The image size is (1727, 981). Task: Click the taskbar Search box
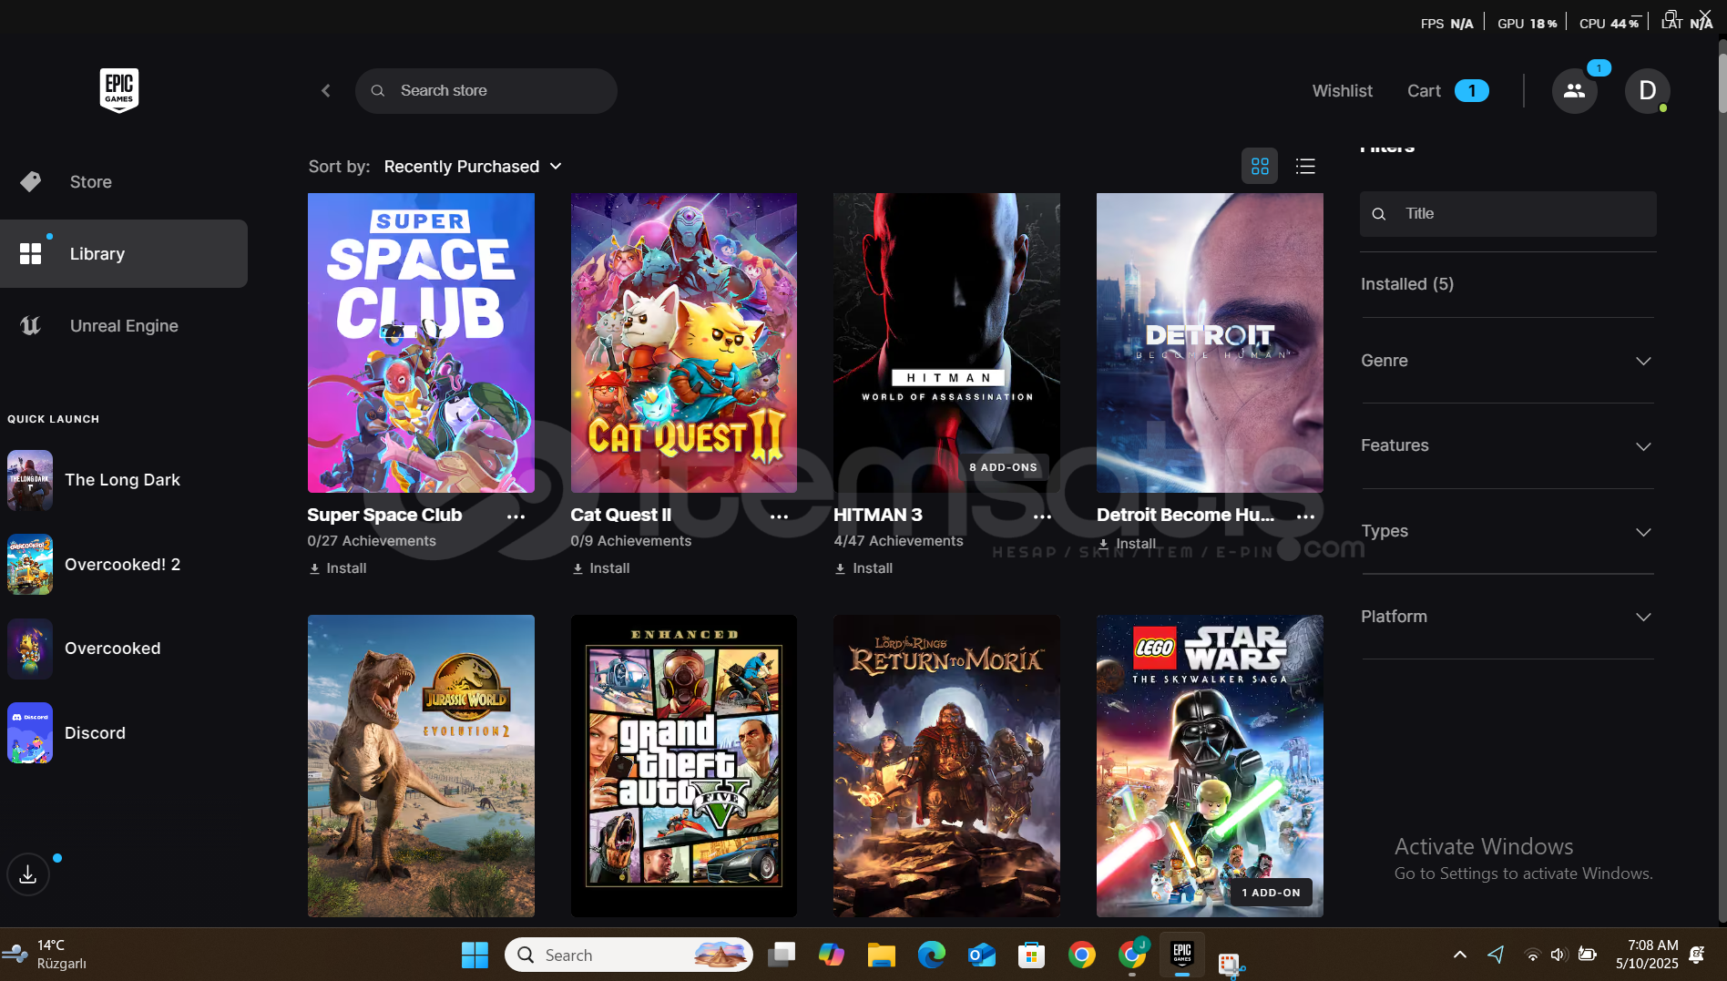[x=628, y=955]
